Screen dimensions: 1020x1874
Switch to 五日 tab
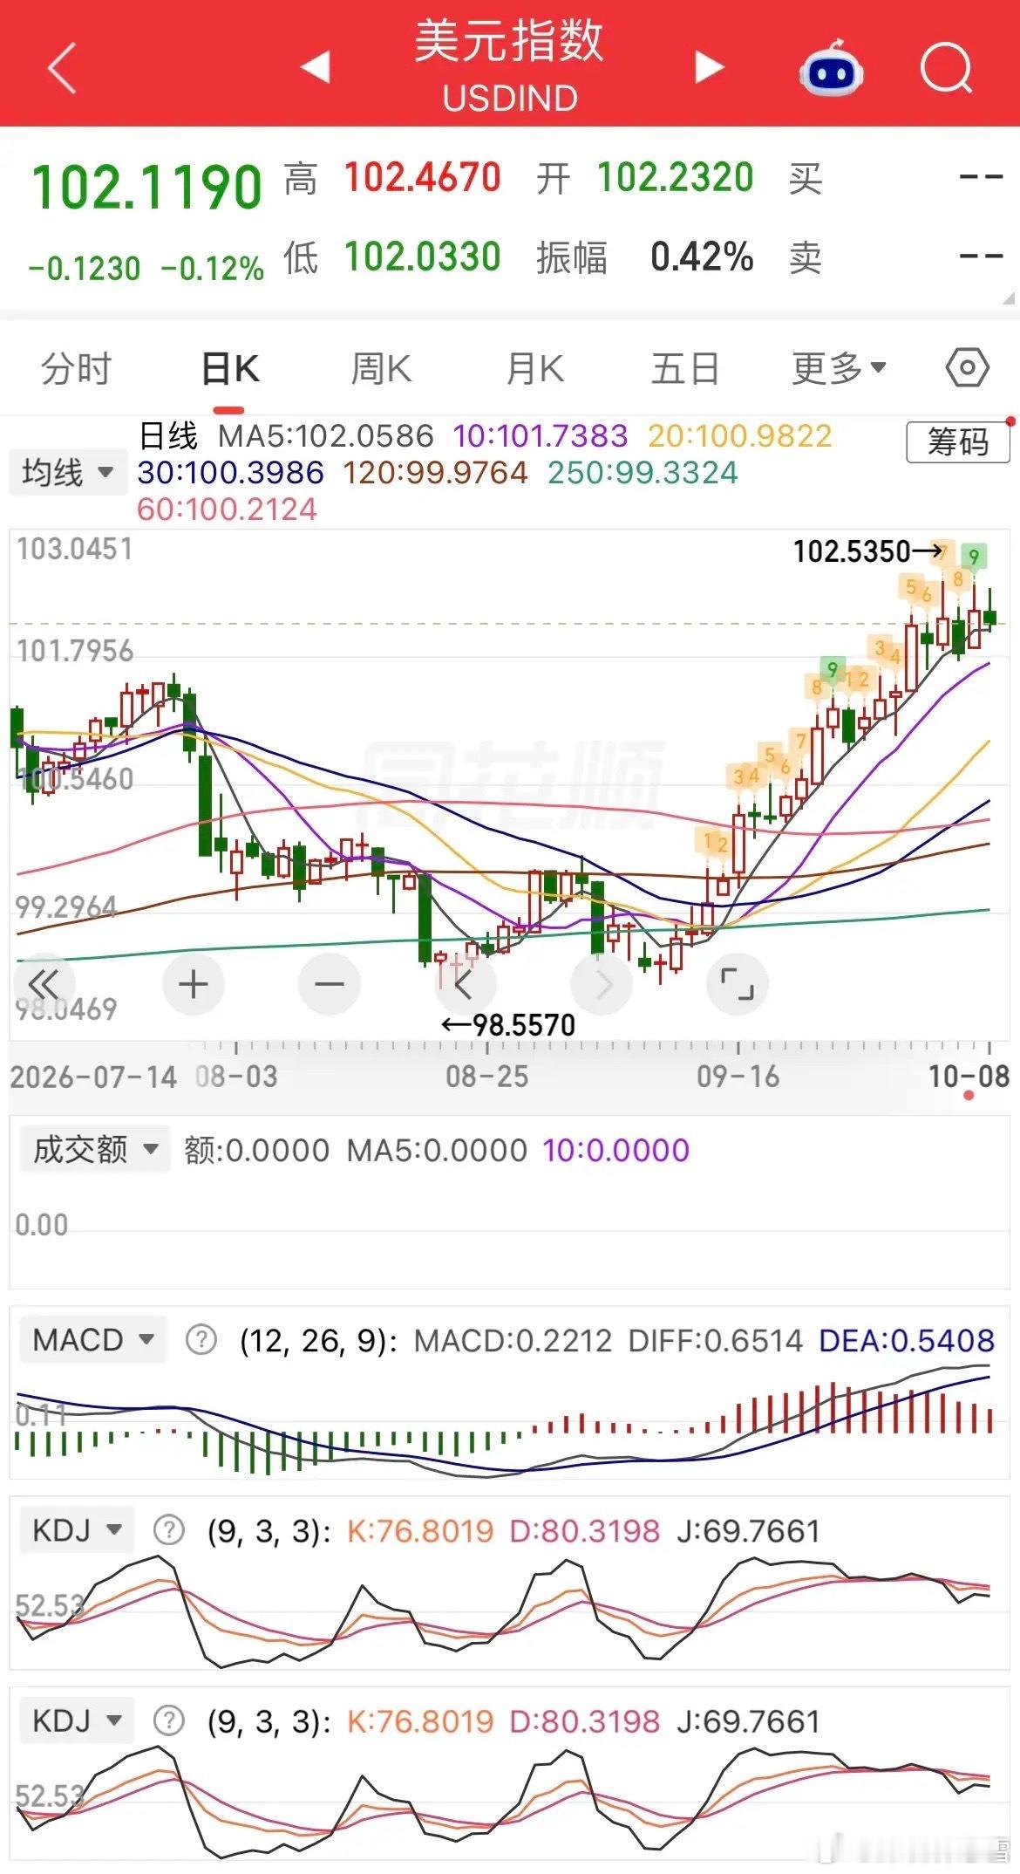[685, 369]
